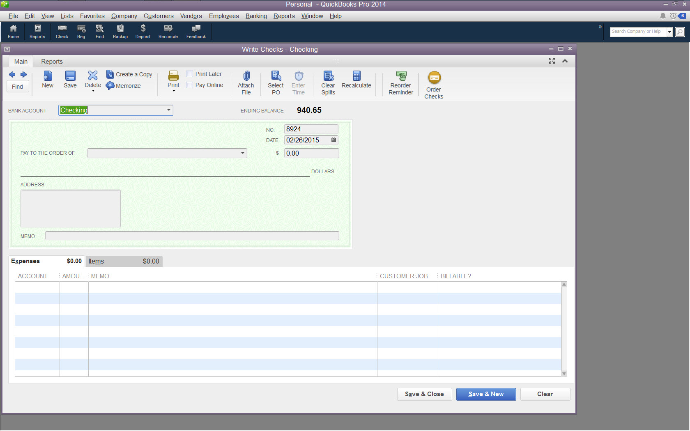The width and height of the screenshot is (690, 431).
Task: Click the Print printer icon
Action: (x=173, y=79)
